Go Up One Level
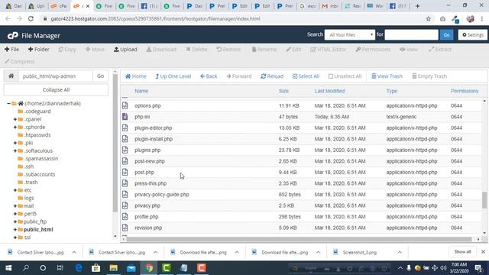489x275 pixels. (x=173, y=76)
